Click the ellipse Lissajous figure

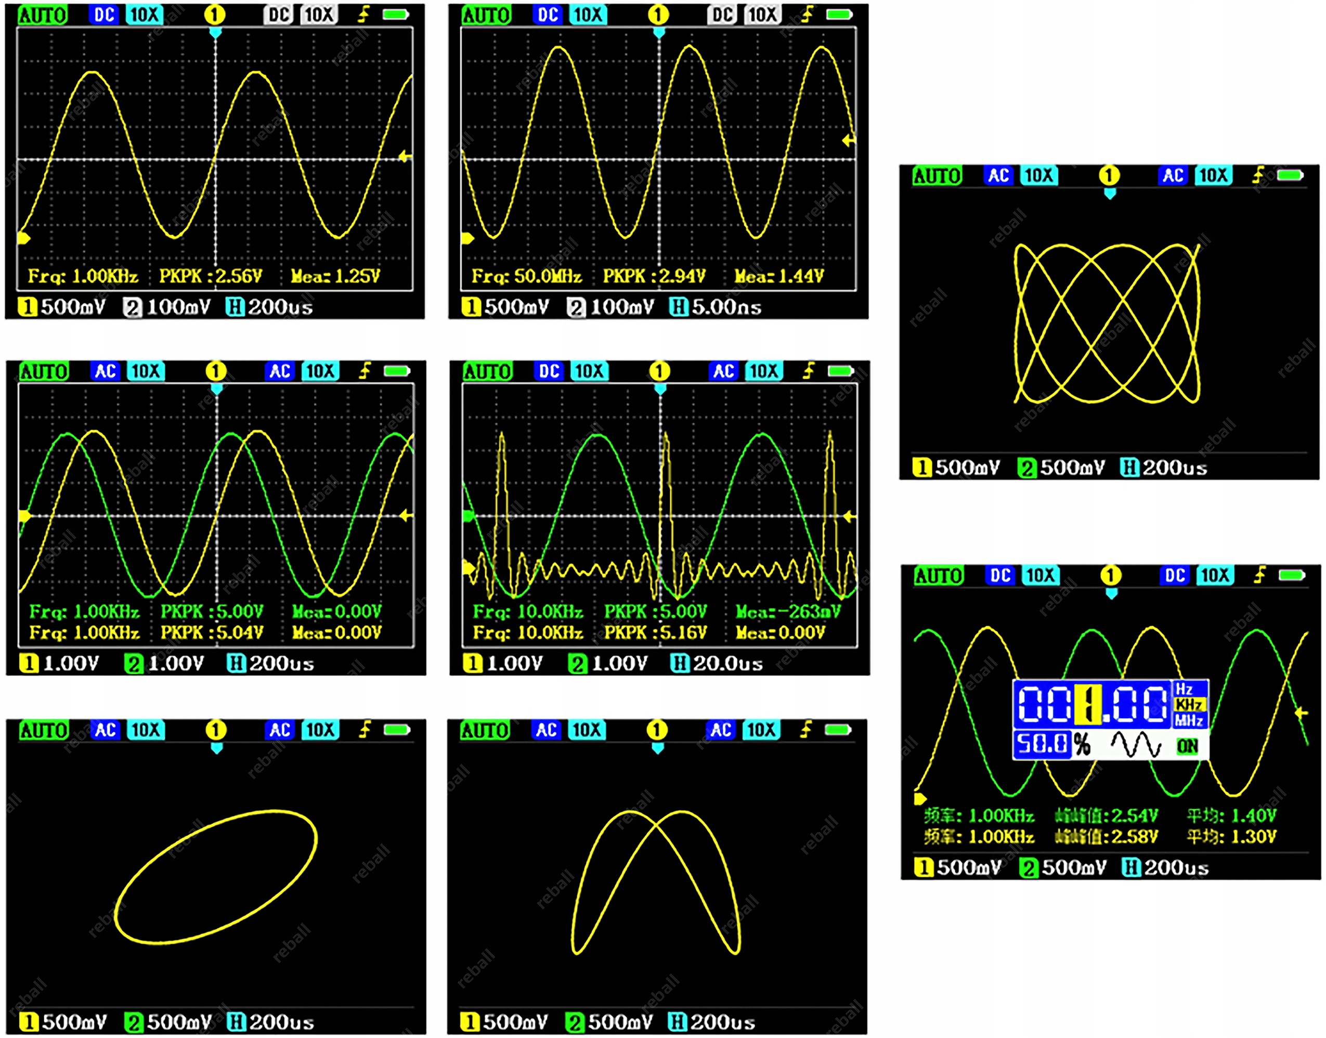point(216,876)
